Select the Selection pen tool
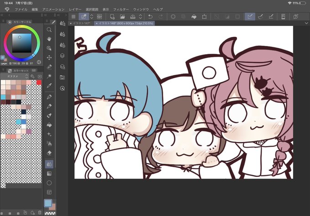This screenshot has height=216, width=310. click(x=49, y=67)
